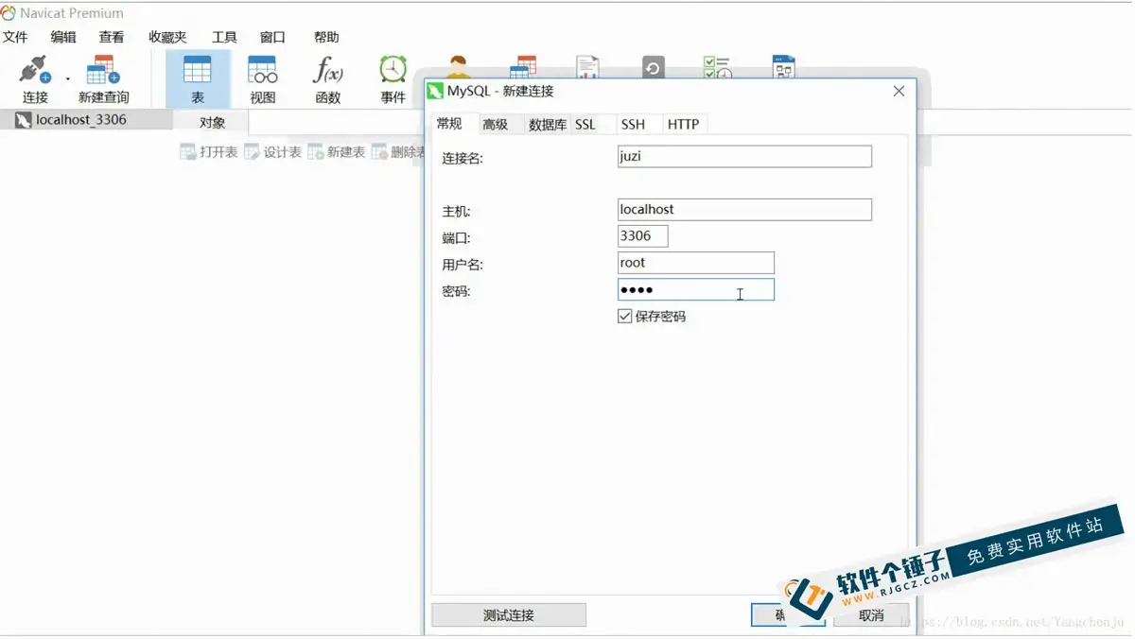Click the backup icon in Navicat's toolbar
The image size is (1135, 639).
653,66
